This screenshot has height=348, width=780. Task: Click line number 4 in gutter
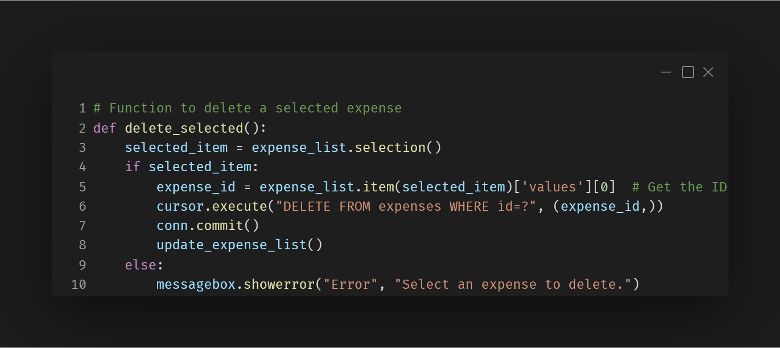(x=82, y=167)
